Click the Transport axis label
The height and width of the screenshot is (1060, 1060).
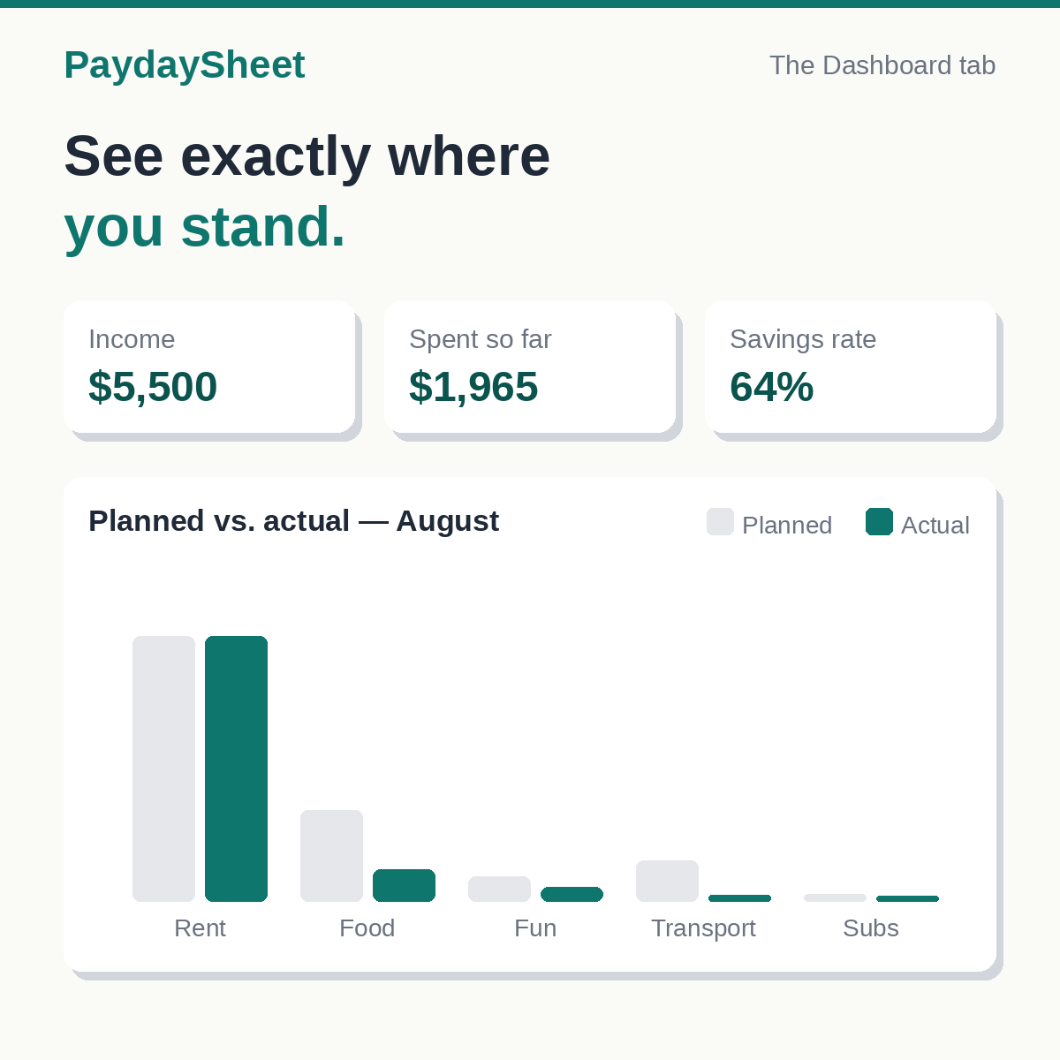tap(703, 928)
